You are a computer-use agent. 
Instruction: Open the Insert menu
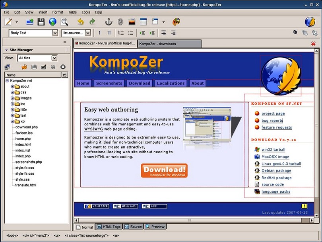coord(43,12)
